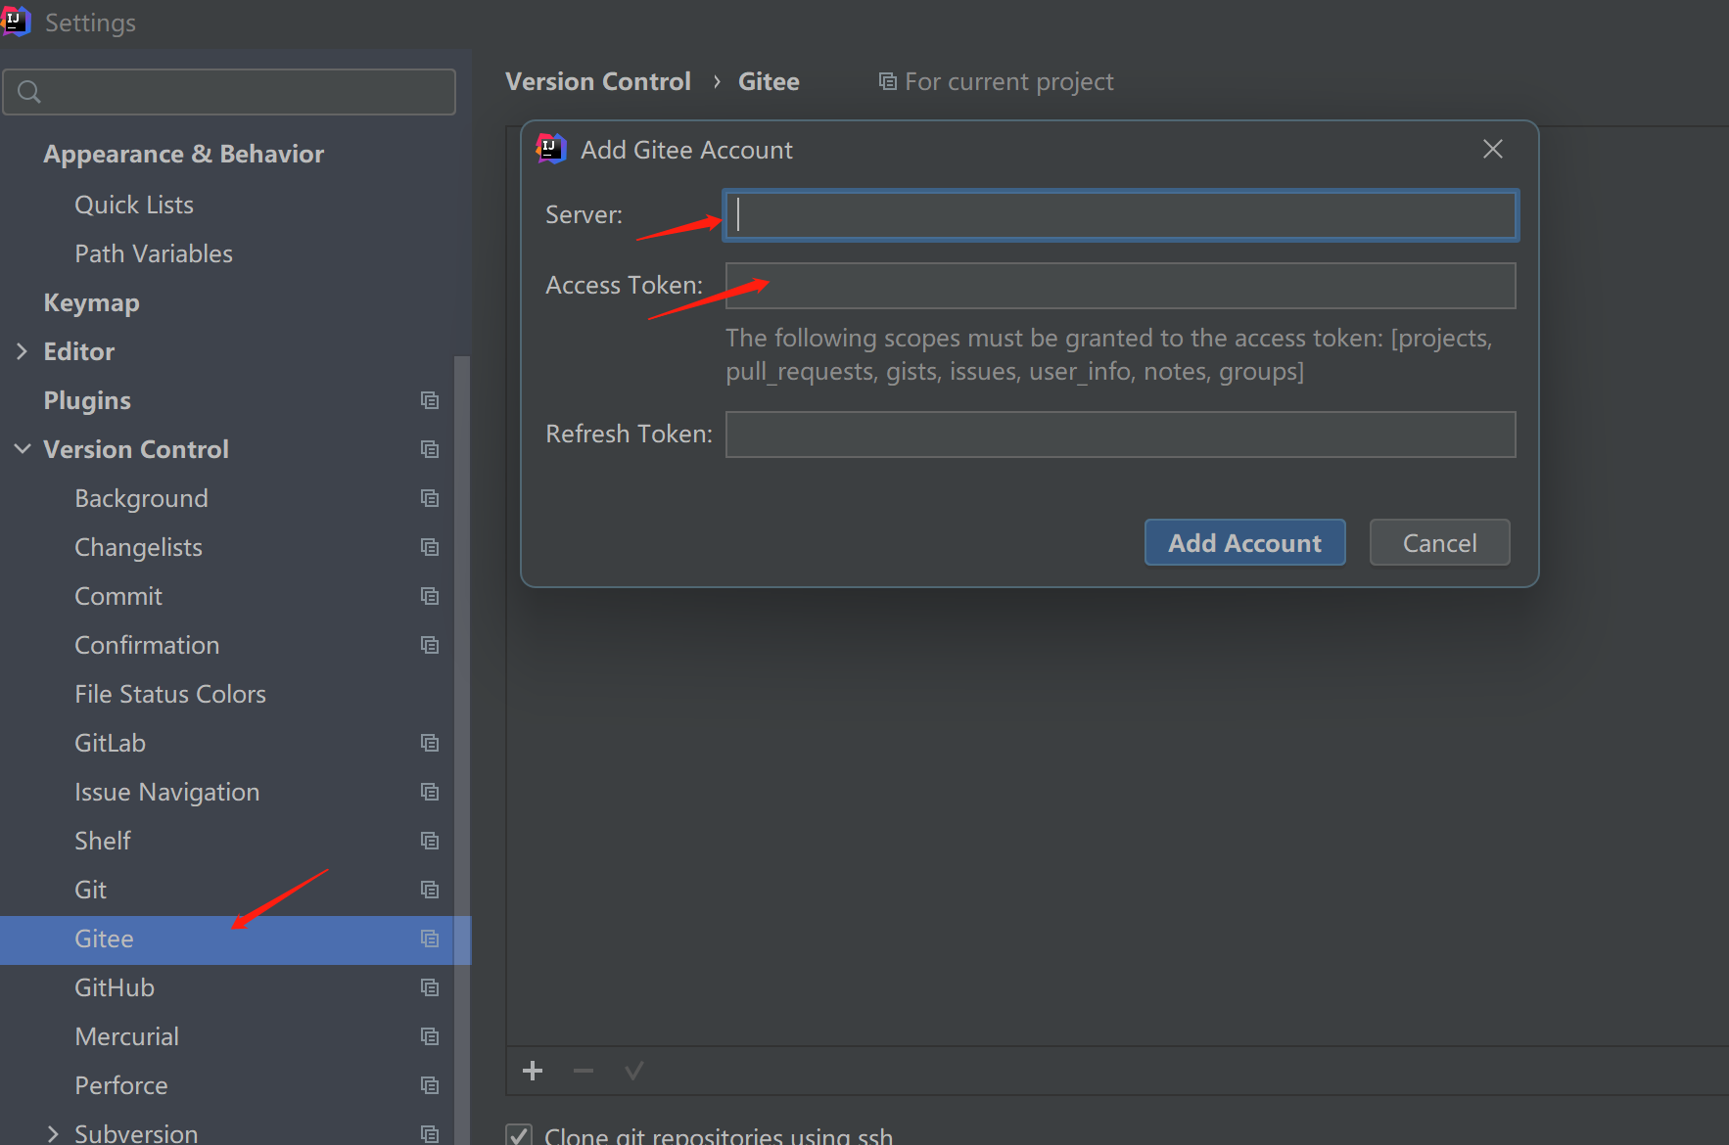
Task: Expand the Subversion settings node
Action: pyautogui.click(x=53, y=1134)
